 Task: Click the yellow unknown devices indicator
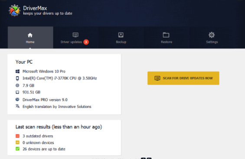pos(17,143)
